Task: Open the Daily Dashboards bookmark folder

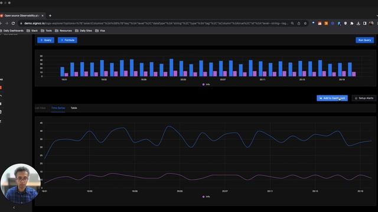Action: point(12,31)
